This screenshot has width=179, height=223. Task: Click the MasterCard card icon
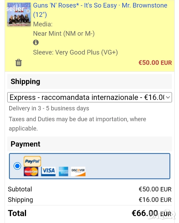tap(31, 171)
